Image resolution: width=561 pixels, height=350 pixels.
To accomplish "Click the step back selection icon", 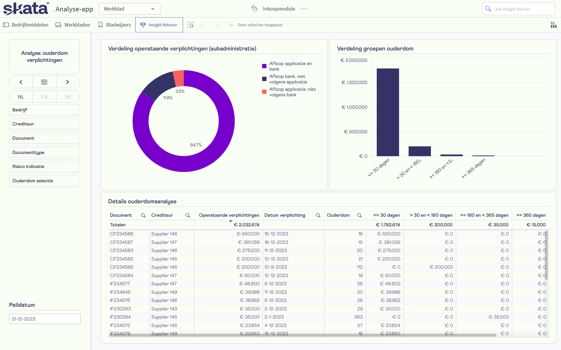I will click(x=204, y=25).
